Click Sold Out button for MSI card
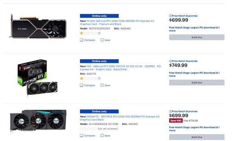 tap(197, 83)
